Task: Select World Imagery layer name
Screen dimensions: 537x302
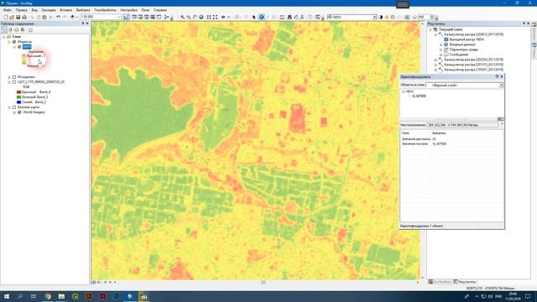Action: coord(34,112)
